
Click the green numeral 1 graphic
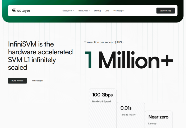pos(88,60)
